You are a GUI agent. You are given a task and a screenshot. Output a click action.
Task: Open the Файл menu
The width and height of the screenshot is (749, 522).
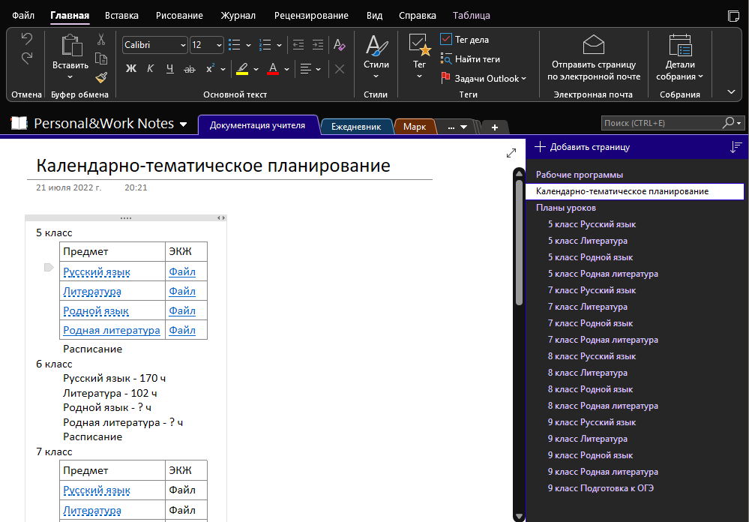[x=23, y=15]
